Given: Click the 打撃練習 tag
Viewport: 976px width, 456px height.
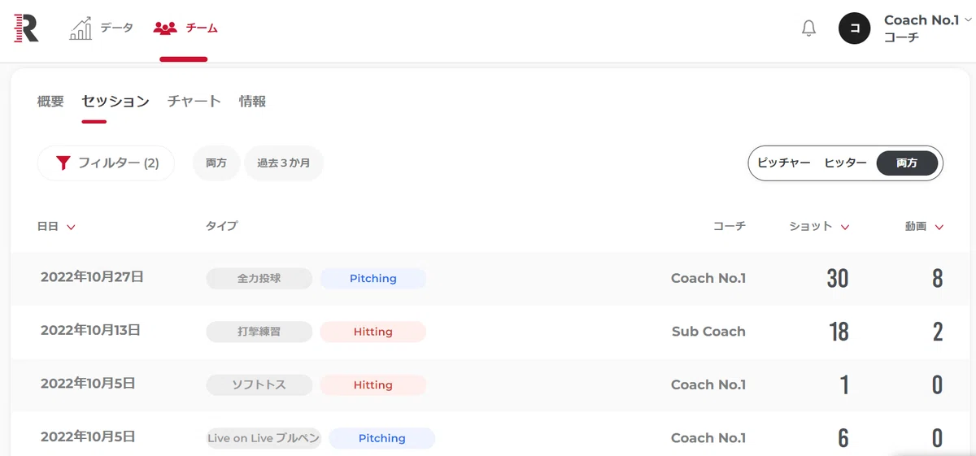Looking at the screenshot, I should pyautogui.click(x=259, y=332).
